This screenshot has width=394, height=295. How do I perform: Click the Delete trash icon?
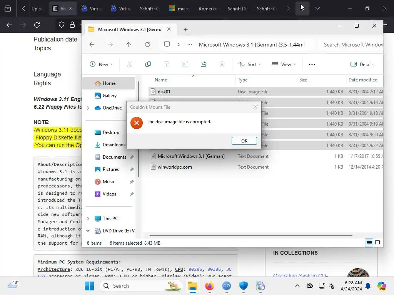(222, 64)
